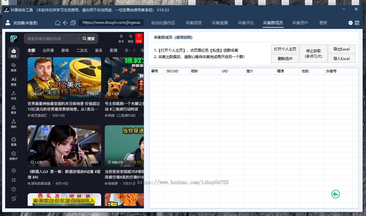Click the Douyin search input field
Screen dimensions: 366x216
53,38
